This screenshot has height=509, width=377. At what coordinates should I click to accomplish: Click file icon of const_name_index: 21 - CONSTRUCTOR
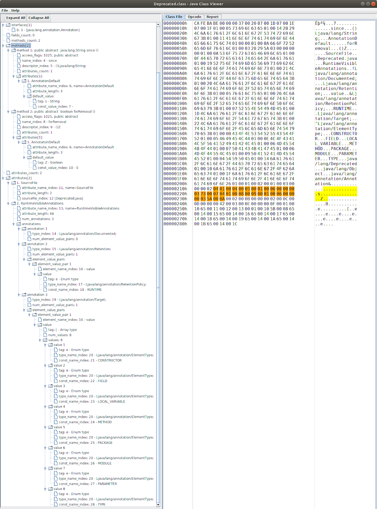(56, 360)
